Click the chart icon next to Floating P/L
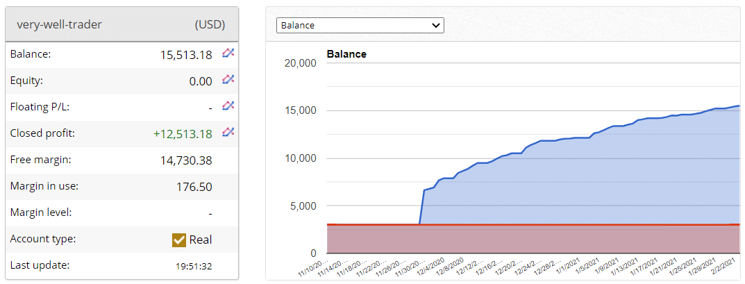 228,106
